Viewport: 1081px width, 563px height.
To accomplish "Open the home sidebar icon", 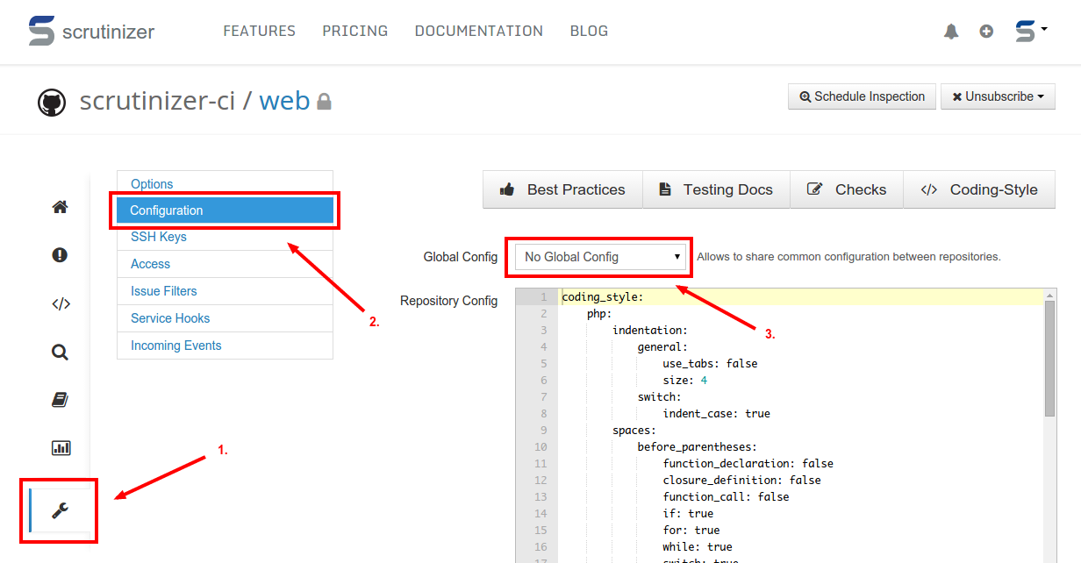I will (60, 208).
